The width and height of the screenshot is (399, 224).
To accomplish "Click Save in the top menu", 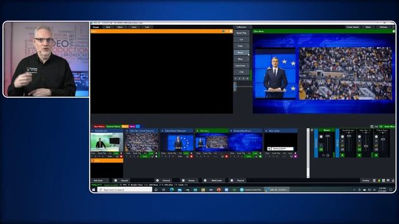I will click(x=134, y=27).
